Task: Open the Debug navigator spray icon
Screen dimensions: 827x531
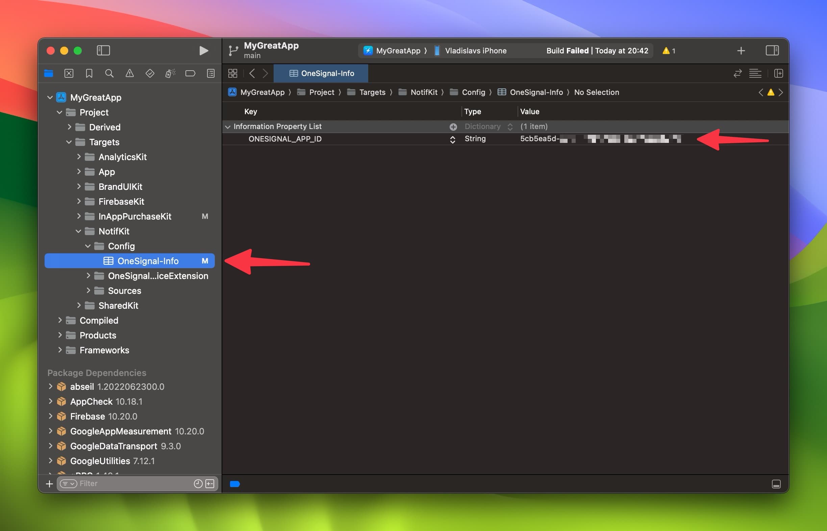Action: pos(170,73)
